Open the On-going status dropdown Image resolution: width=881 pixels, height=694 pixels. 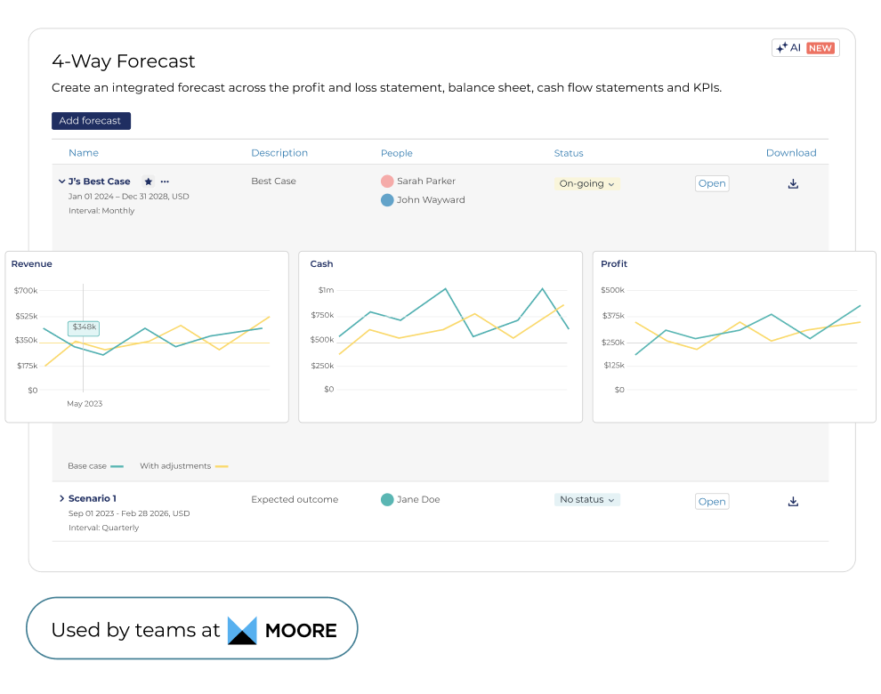point(586,183)
